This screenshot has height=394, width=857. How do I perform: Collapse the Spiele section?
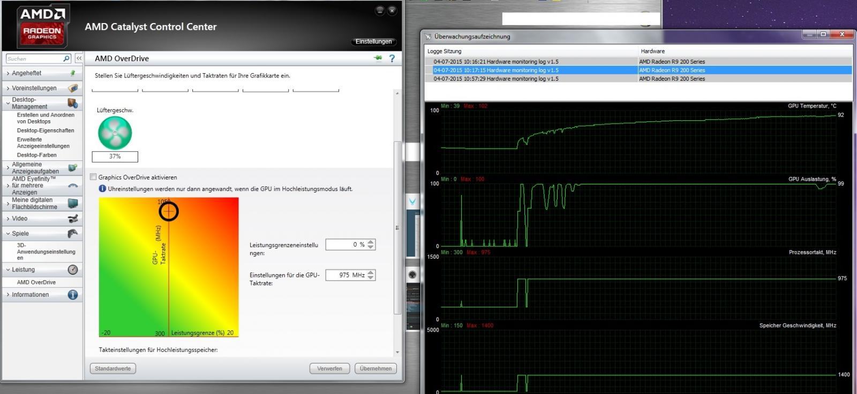(x=7, y=233)
